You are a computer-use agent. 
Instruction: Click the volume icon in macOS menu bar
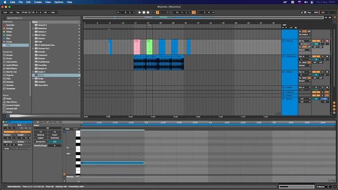(x=306, y=2)
